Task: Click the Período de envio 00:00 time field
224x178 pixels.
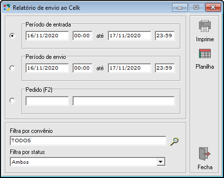Action: [82, 68]
